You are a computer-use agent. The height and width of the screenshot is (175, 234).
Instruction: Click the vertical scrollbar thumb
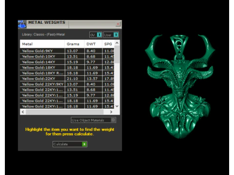(x=117, y=54)
